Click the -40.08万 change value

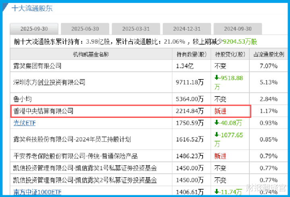pyautogui.click(x=228, y=123)
